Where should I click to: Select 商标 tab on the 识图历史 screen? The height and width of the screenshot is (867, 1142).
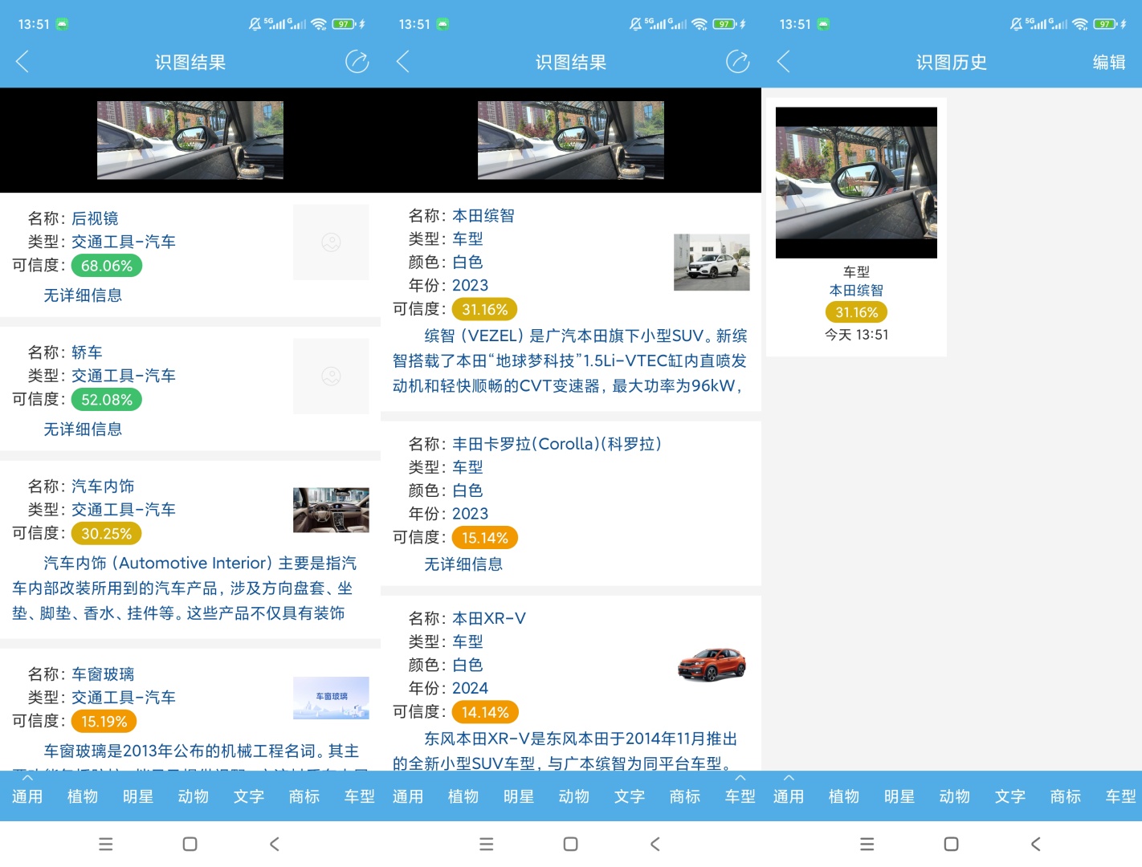point(1066,796)
